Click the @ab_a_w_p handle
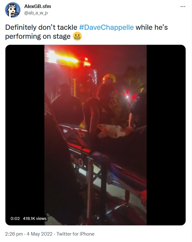 click(36, 13)
